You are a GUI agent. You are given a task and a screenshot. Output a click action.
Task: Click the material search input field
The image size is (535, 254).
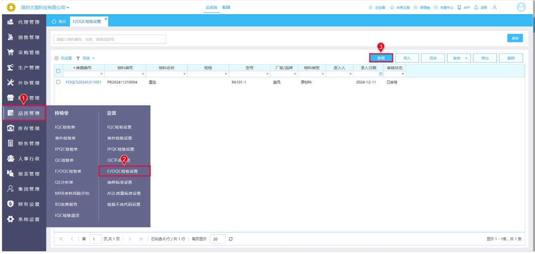[110, 39]
